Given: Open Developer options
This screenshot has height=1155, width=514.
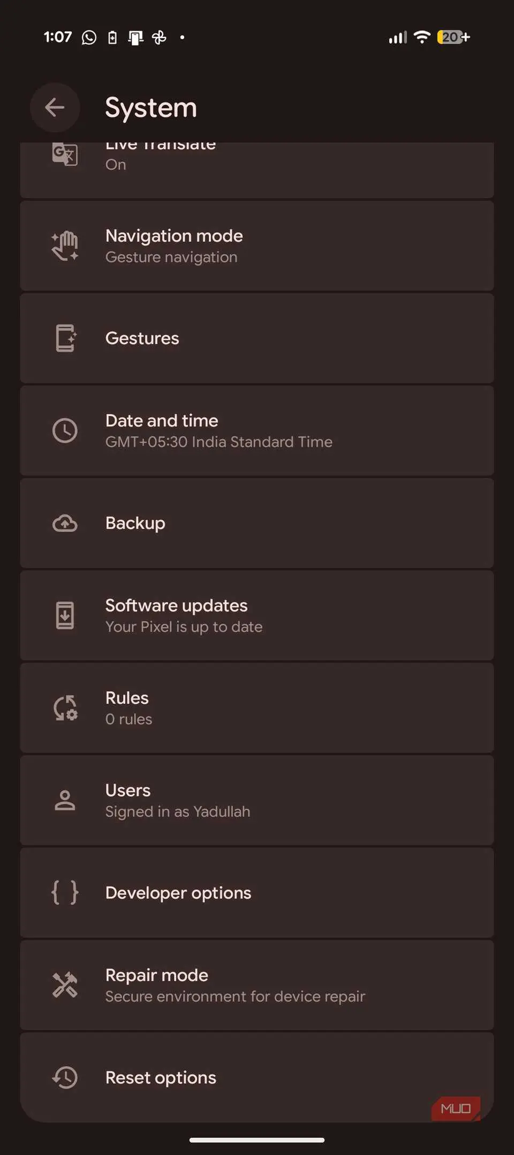Looking at the screenshot, I should click(257, 893).
